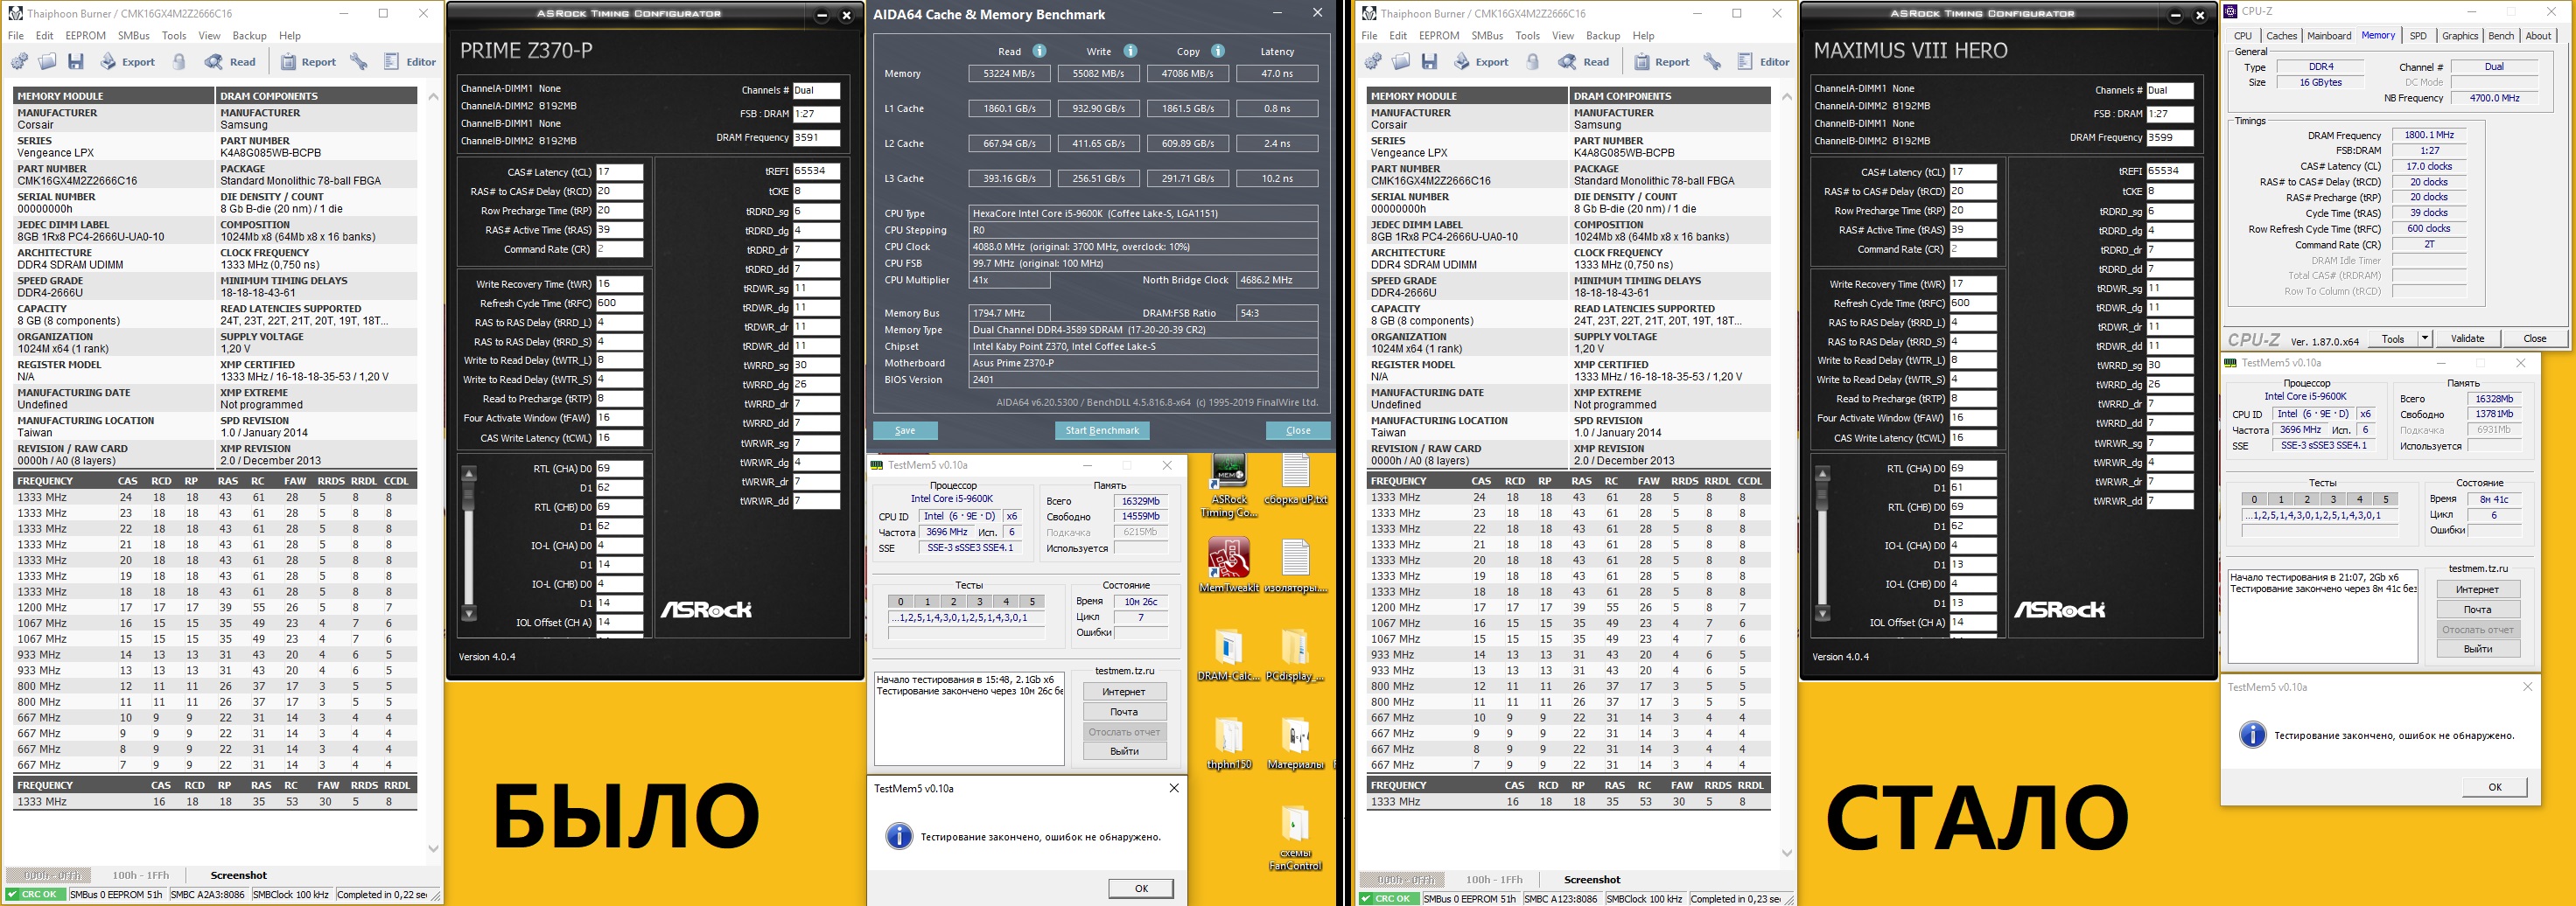Click Validate in CPU-Z
Screen dimensions: 2576x906
point(2467,339)
